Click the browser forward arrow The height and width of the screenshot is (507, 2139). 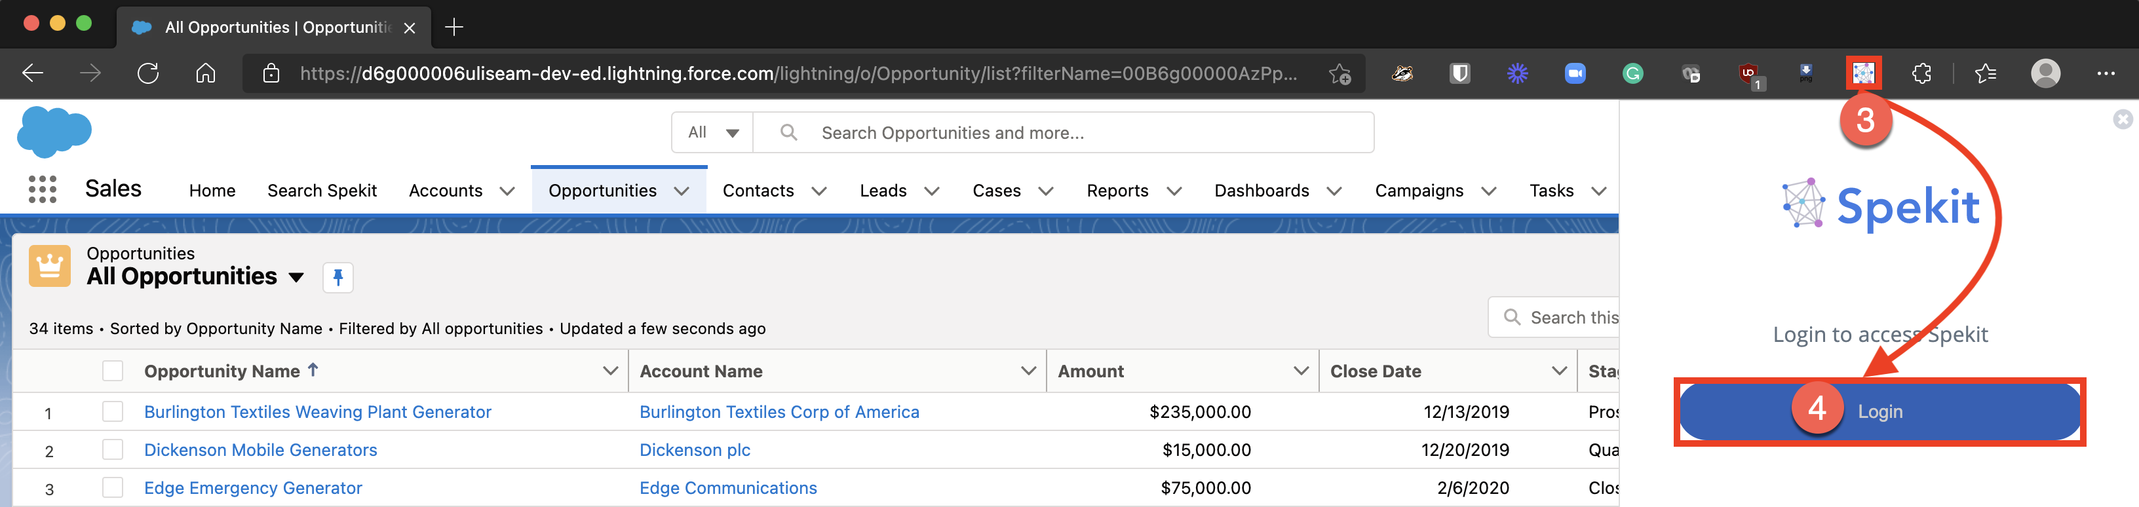[90, 73]
